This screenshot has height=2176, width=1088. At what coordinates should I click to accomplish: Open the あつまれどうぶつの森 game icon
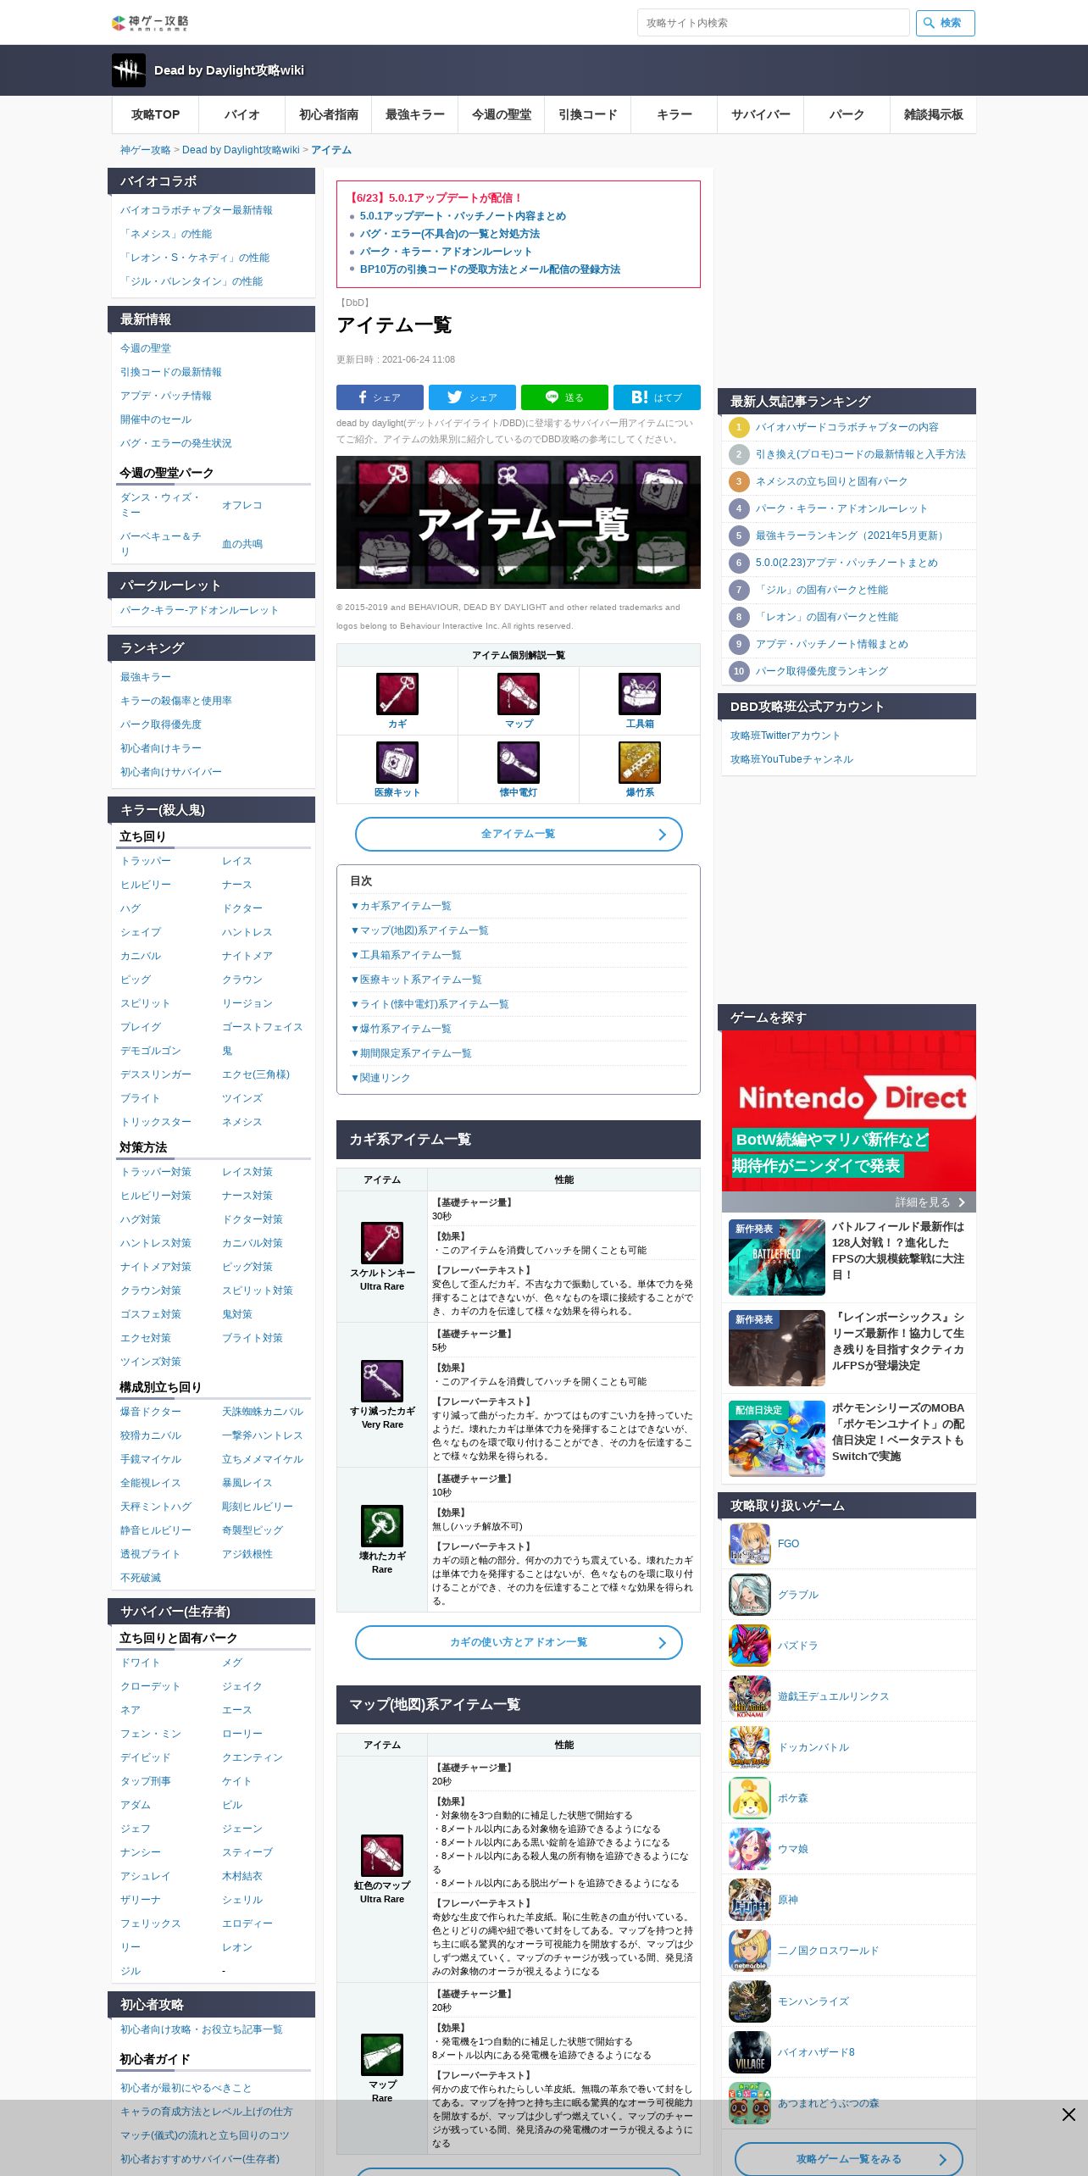pos(750,2103)
